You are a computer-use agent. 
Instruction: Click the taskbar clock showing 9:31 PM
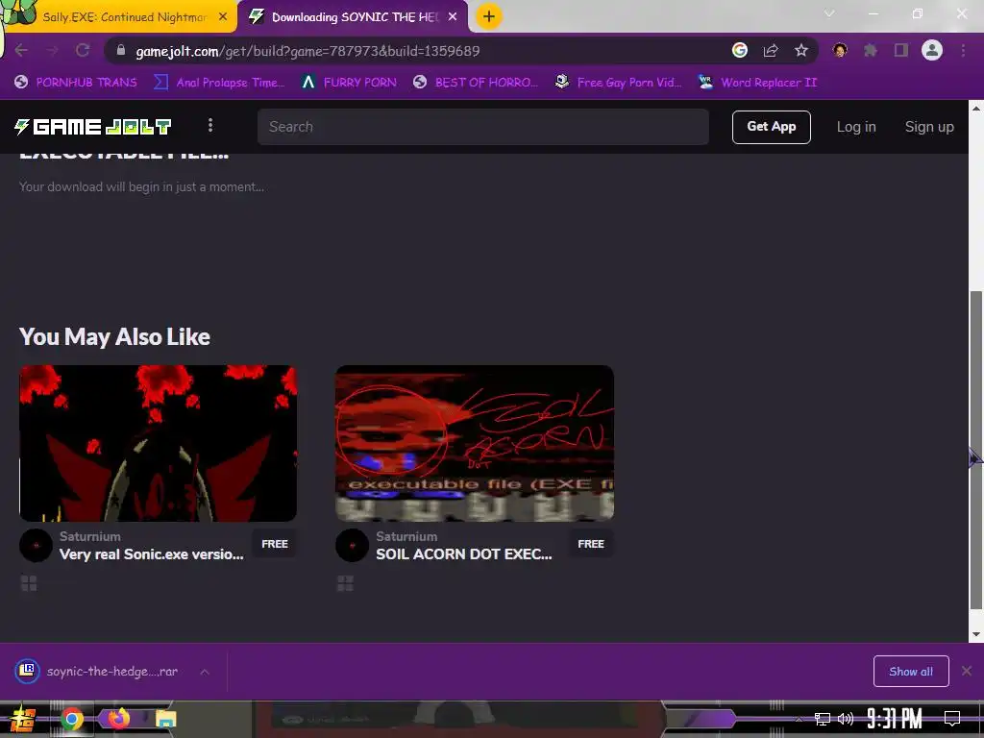(x=895, y=719)
